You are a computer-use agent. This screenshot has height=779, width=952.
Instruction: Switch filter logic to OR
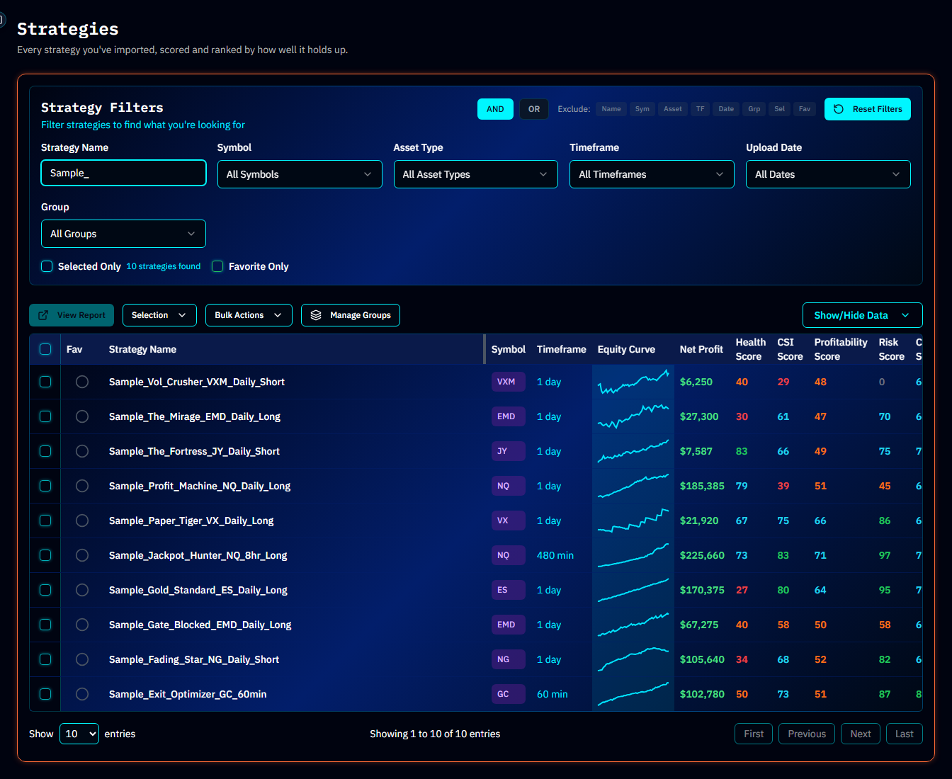click(x=534, y=109)
